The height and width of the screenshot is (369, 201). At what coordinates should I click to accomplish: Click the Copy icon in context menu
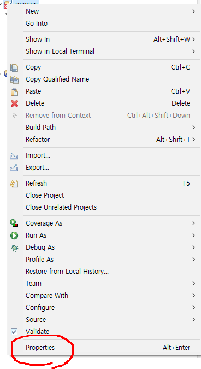[14, 67]
